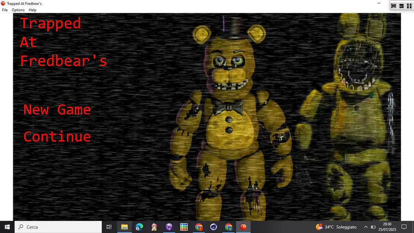The width and height of the screenshot is (414, 233).
Task: Open Task View in the taskbar
Action: (109, 227)
